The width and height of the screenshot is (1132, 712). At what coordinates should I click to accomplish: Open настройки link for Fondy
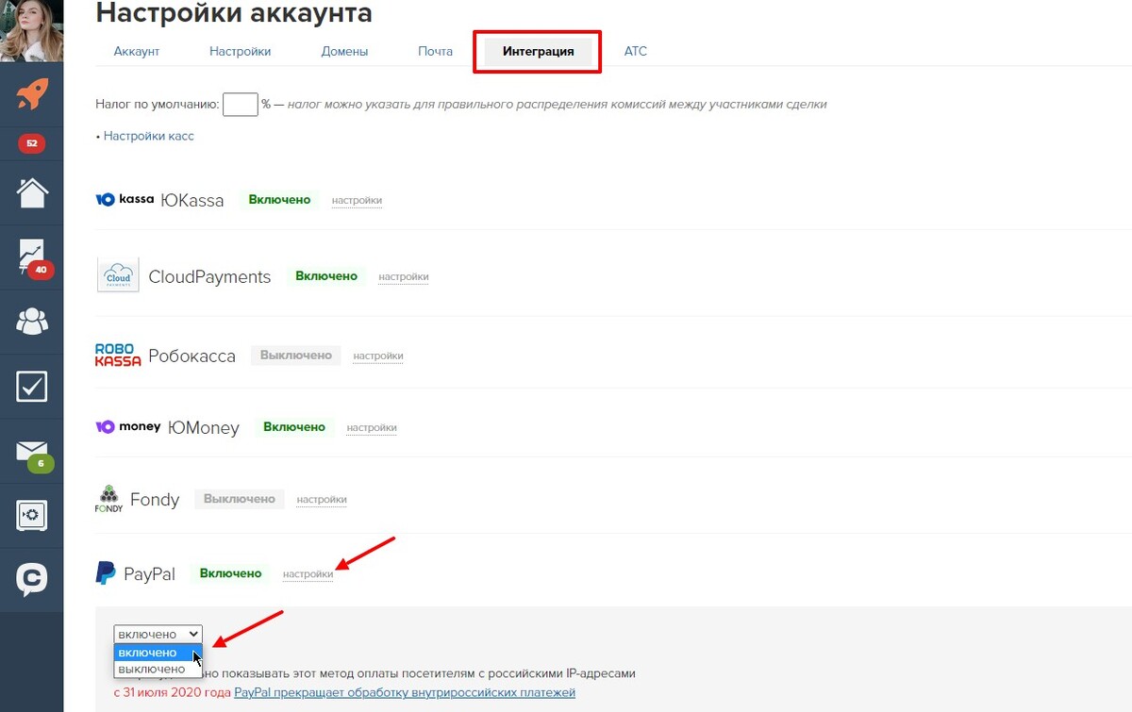coord(322,499)
